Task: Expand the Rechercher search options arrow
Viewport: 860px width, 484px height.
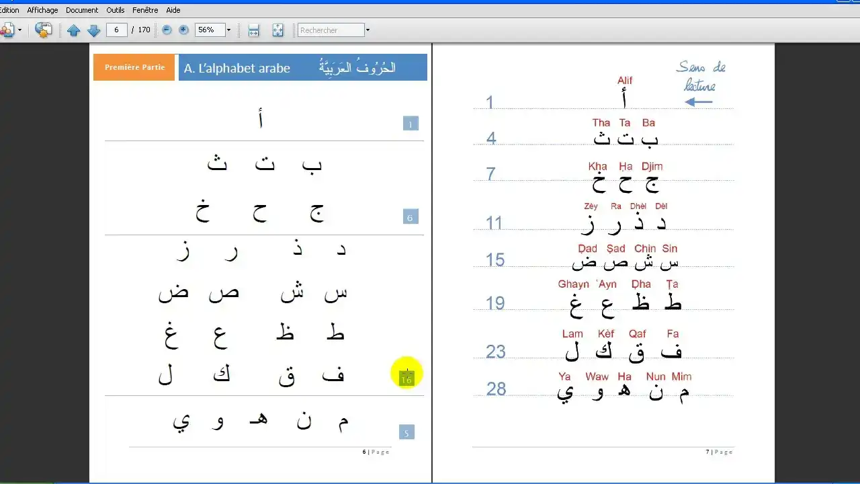Action: [x=368, y=30]
